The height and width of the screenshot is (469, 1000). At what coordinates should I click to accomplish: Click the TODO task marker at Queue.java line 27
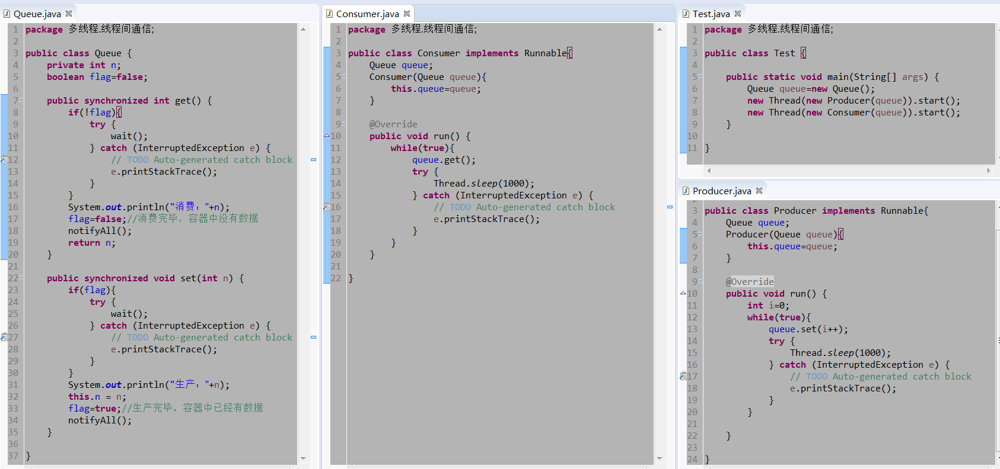[x=4, y=337]
